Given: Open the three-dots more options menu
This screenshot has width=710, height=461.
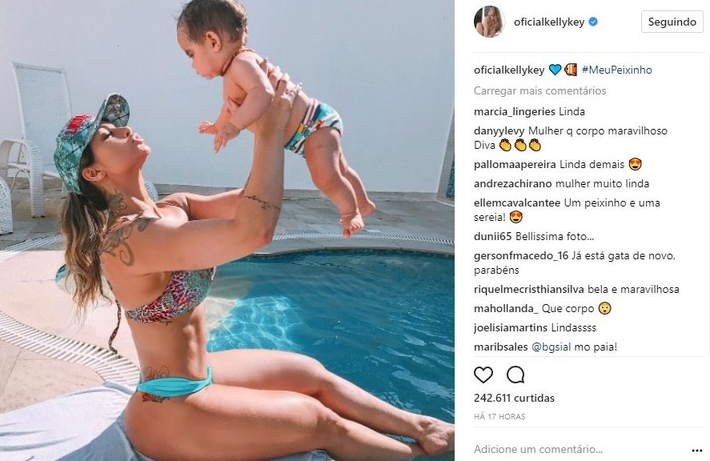Looking at the screenshot, I should coord(697,451).
